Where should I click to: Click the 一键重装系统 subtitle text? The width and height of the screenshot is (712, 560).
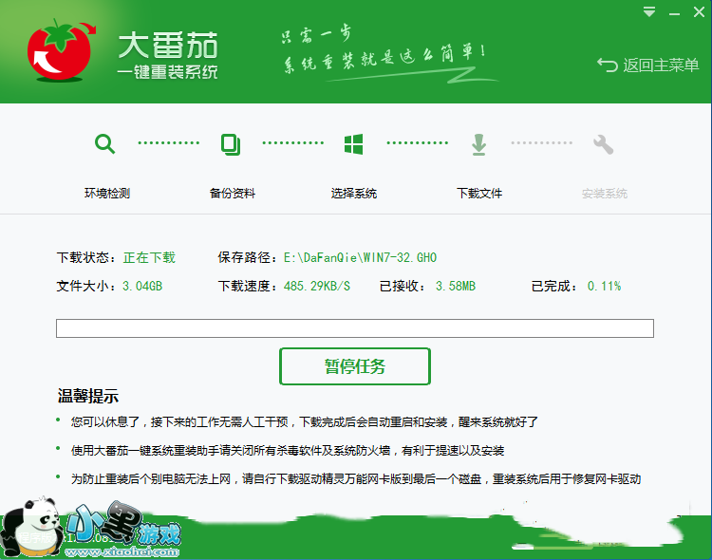pos(167,72)
